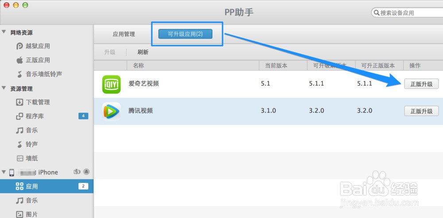Click the 网络资源 section title
443x218 pixels.
21,33
